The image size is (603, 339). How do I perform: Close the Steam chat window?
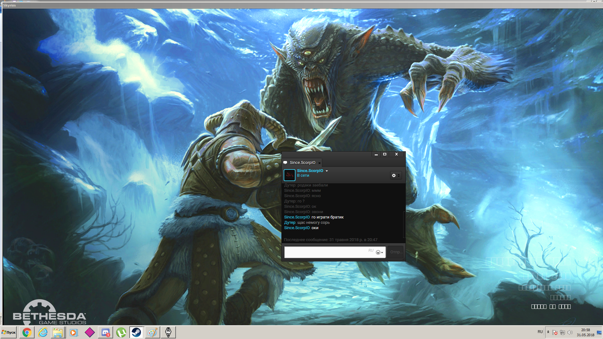click(x=396, y=154)
